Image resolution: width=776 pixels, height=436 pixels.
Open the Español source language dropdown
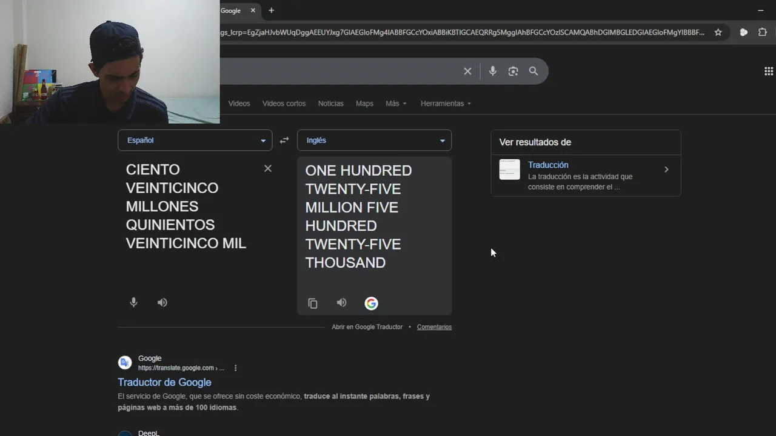pyautogui.click(x=195, y=140)
